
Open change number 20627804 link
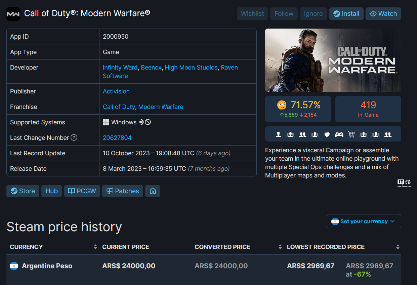[117, 138]
